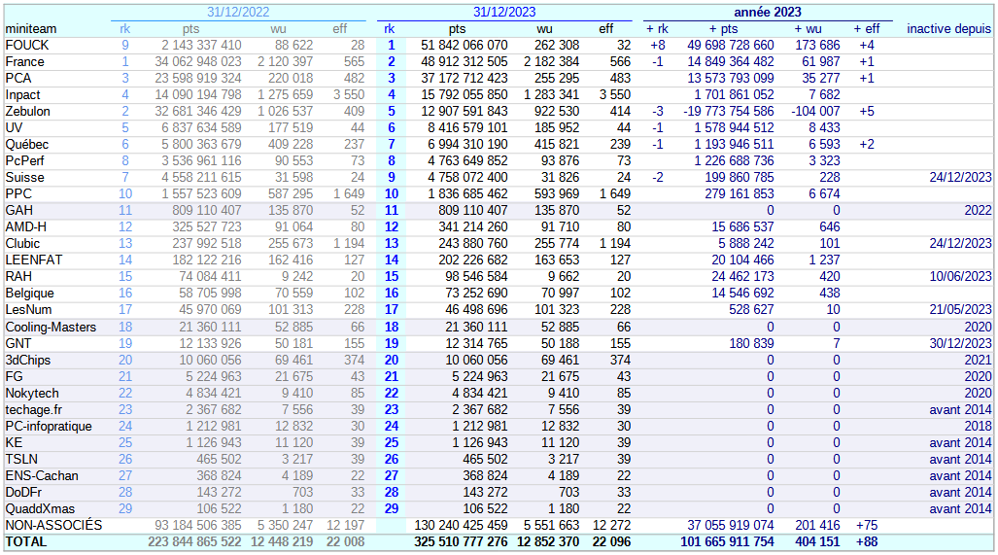Click the 31/12/2023 date header
The height and width of the screenshot is (555, 998).
504,12
